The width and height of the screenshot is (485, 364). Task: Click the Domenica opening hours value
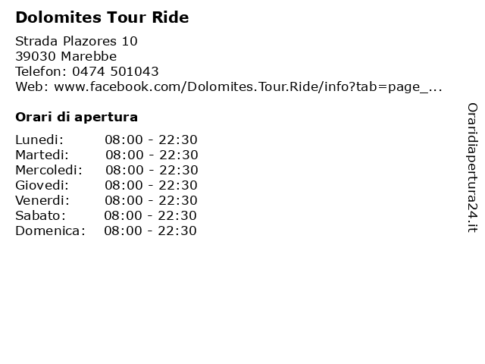150,231
